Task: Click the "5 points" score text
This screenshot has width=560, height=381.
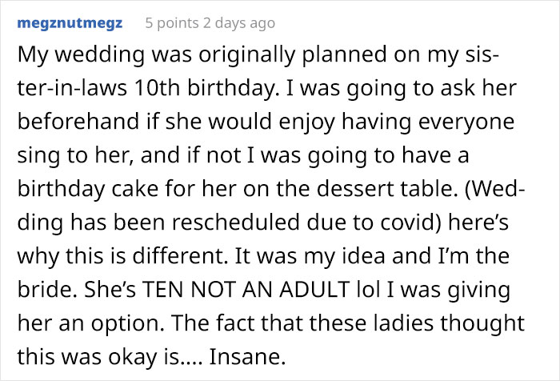Action: [170, 23]
